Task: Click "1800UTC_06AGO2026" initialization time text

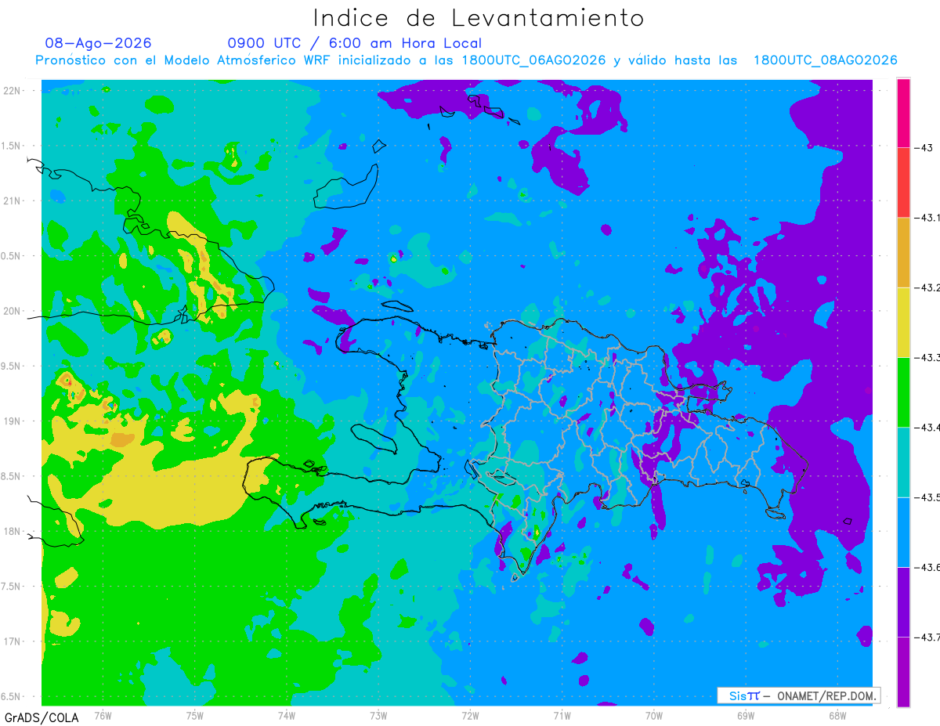Action: [533, 60]
